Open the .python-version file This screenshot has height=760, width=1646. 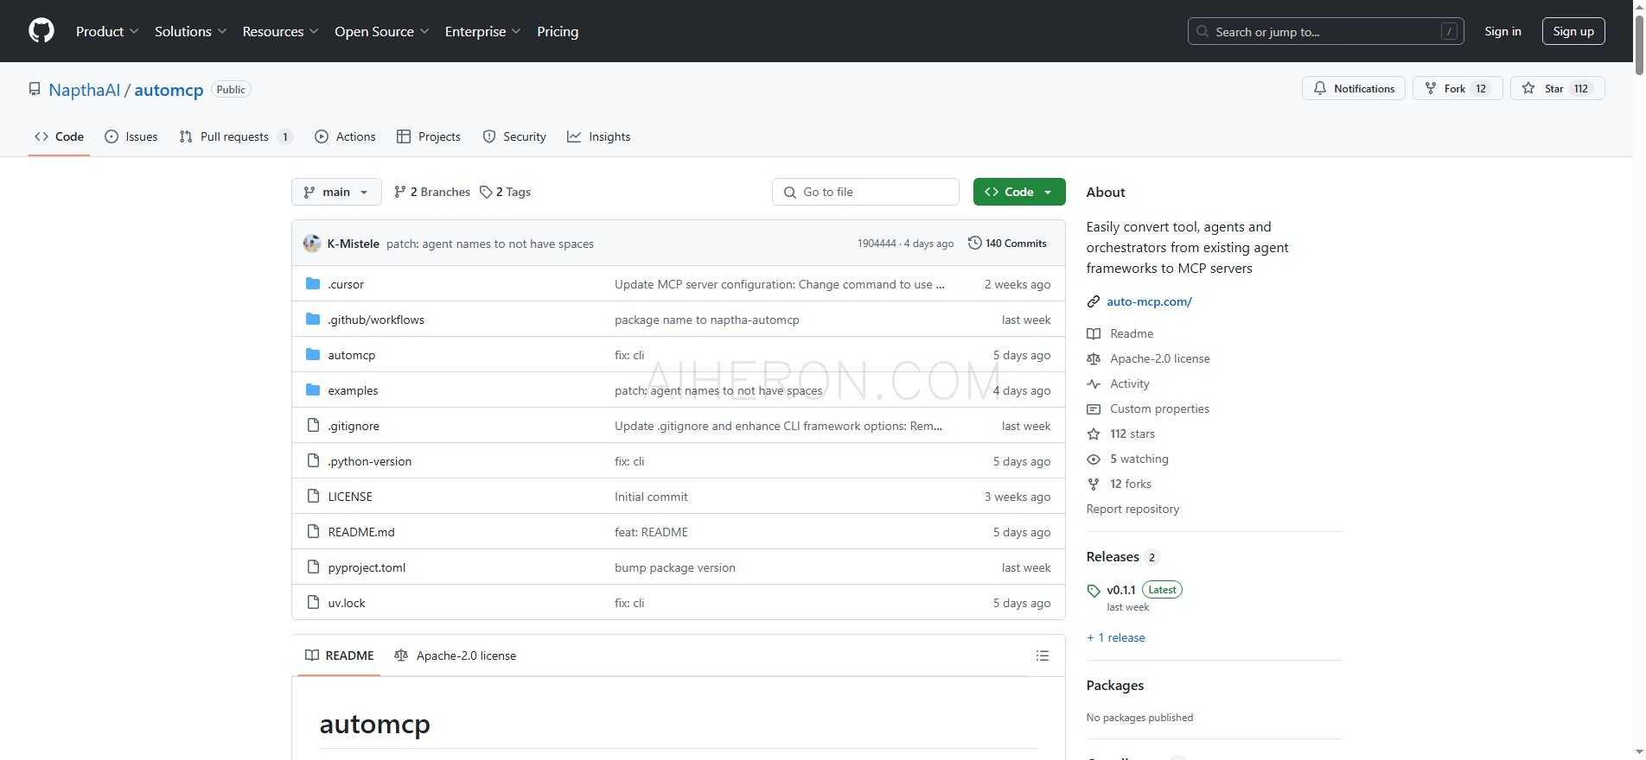point(369,461)
